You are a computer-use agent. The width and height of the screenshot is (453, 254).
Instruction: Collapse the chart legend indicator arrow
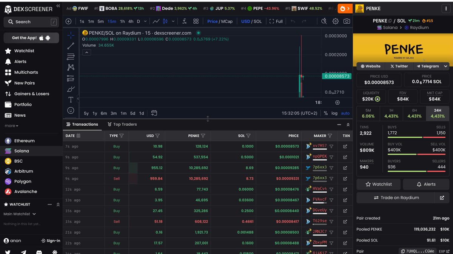coord(87,53)
